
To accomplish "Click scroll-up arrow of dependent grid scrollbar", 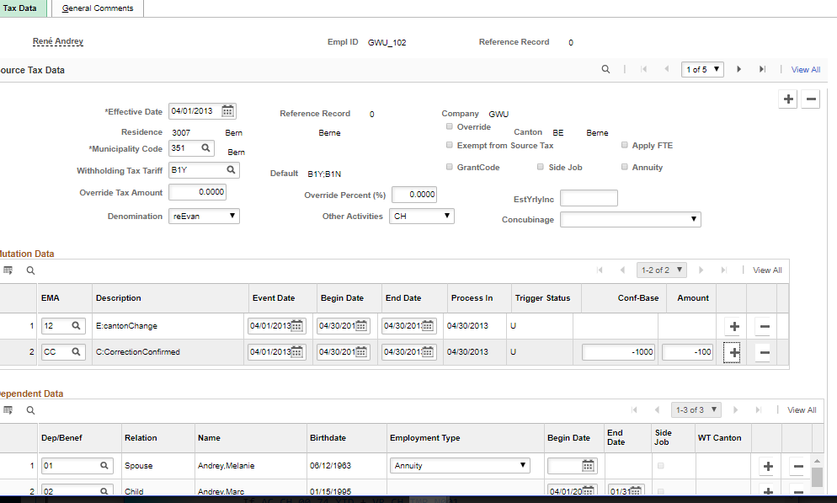I will (x=817, y=460).
